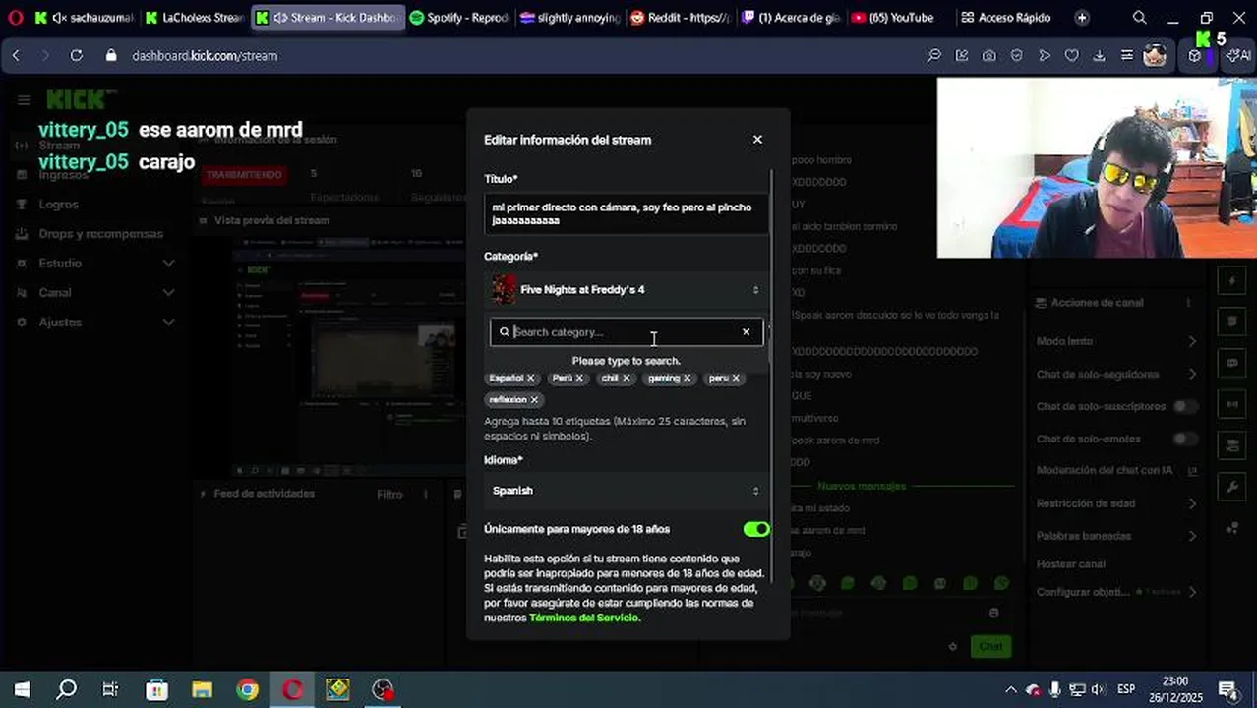Go back in browser history
The height and width of the screenshot is (708, 1257).
[x=16, y=56]
